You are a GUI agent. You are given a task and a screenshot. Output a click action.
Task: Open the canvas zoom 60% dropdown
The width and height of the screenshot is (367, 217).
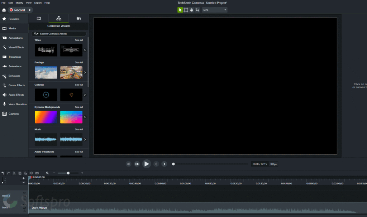click(x=215, y=10)
